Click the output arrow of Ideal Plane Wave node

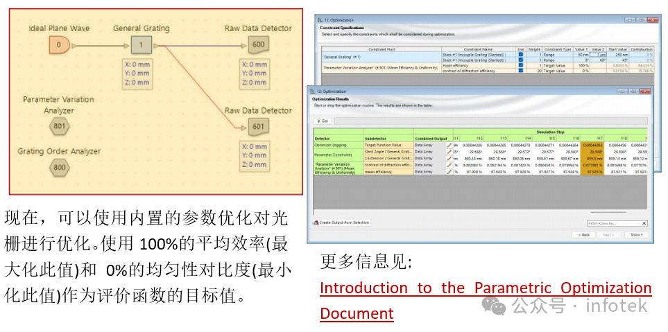coord(74,45)
